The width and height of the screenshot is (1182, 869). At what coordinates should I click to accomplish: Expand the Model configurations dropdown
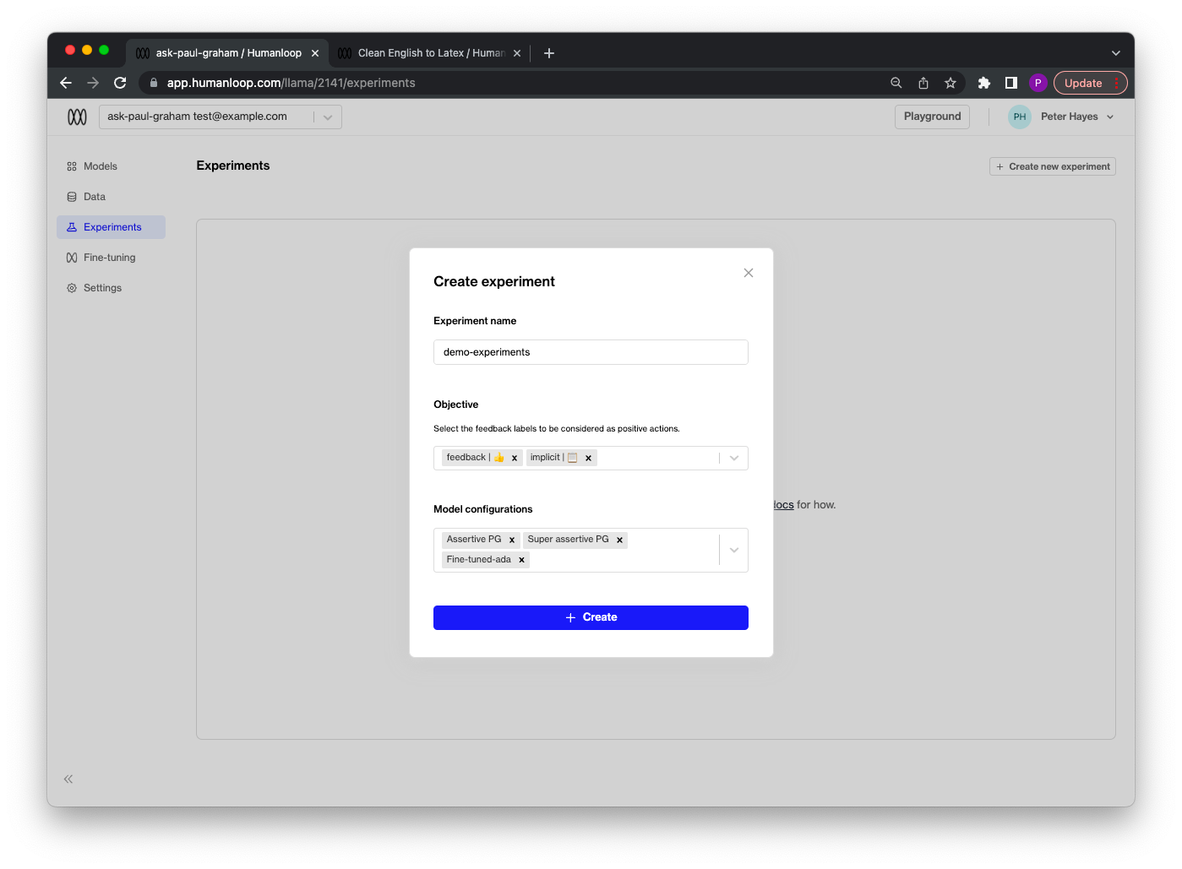(734, 550)
